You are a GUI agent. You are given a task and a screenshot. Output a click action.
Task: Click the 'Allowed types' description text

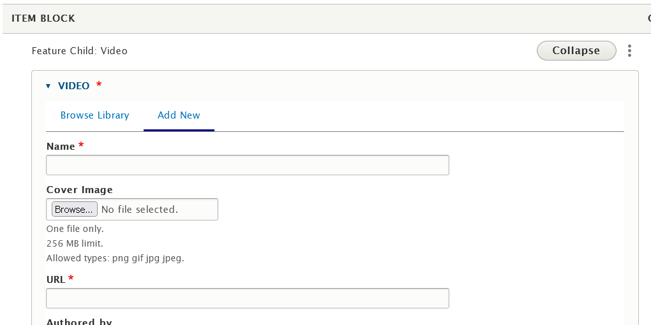(115, 258)
